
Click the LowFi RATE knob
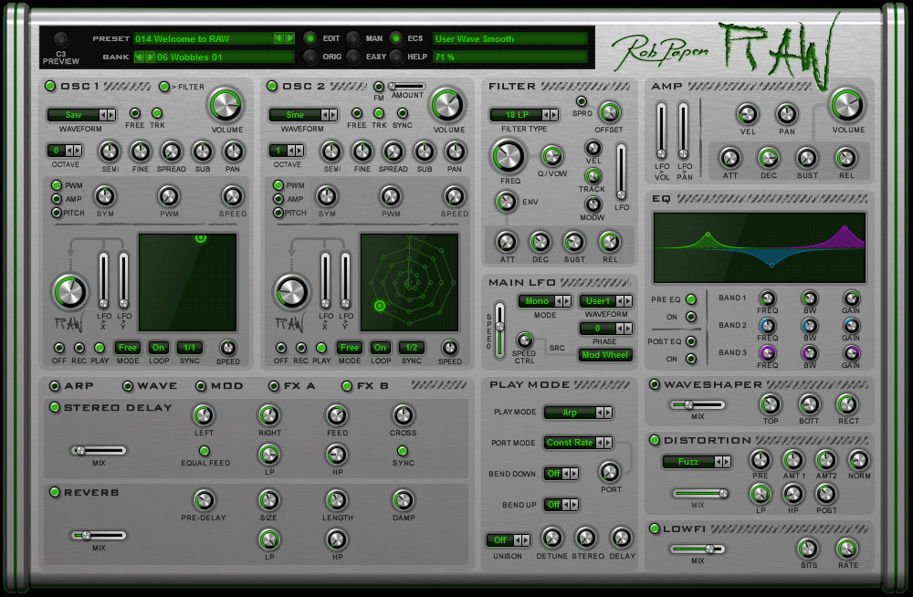[847, 549]
